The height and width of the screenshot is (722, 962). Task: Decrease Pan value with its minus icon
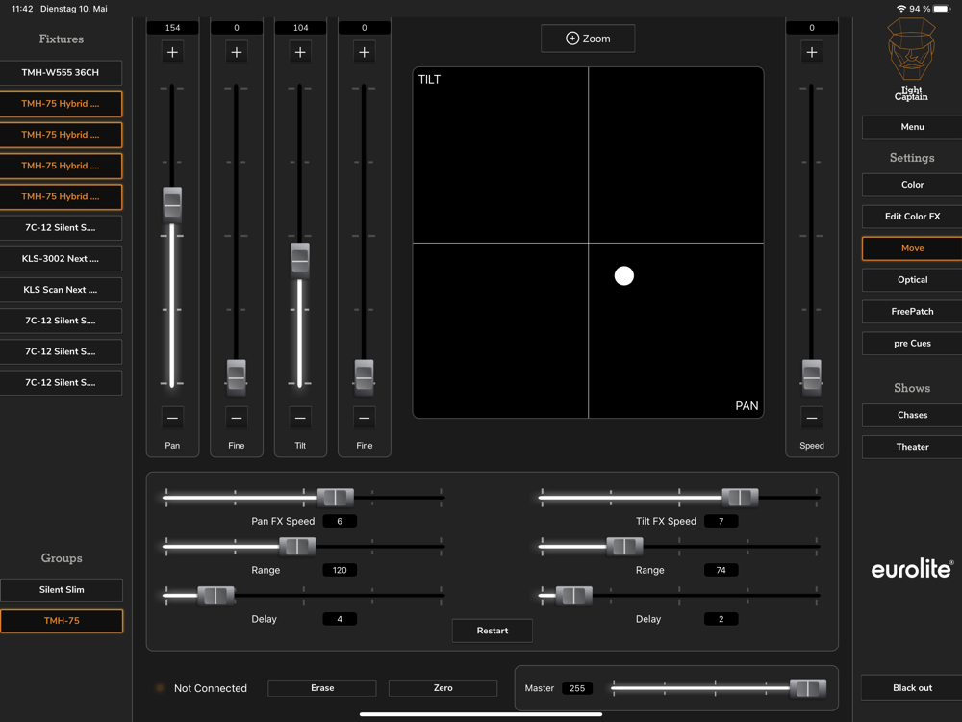click(172, 418)
